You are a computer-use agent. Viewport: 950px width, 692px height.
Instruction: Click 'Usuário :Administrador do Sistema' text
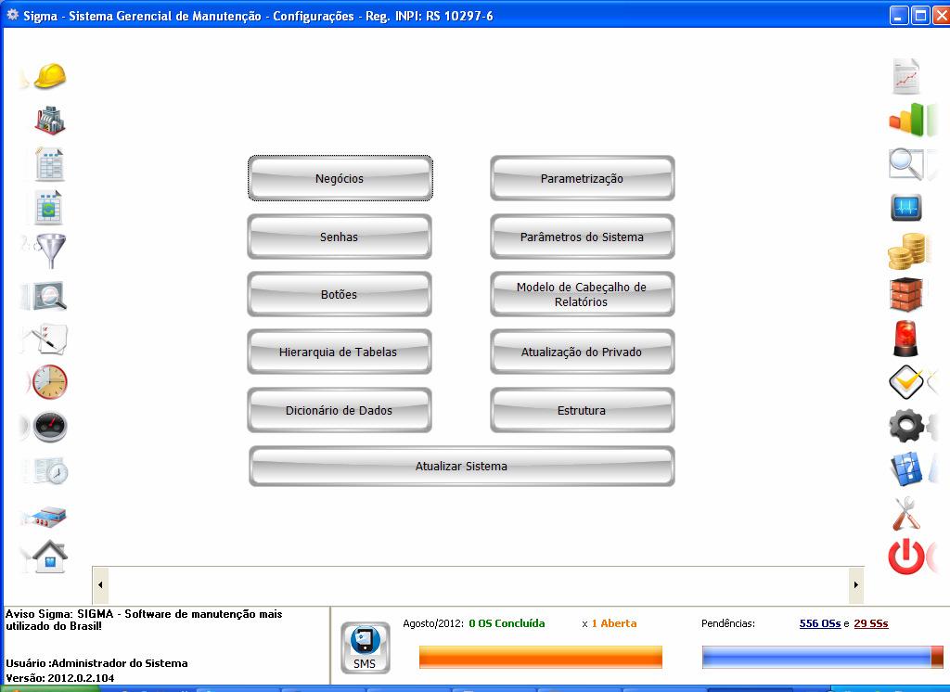coord(96,663)
